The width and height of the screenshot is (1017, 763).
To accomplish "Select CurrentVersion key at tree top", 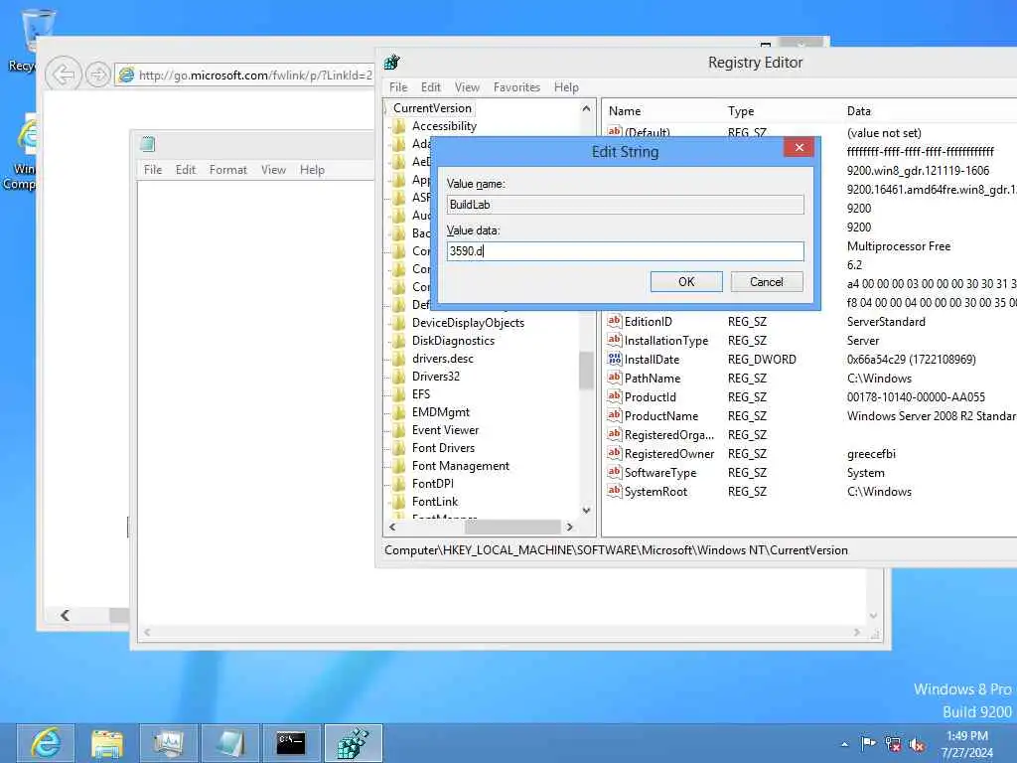I will (433, 108).
